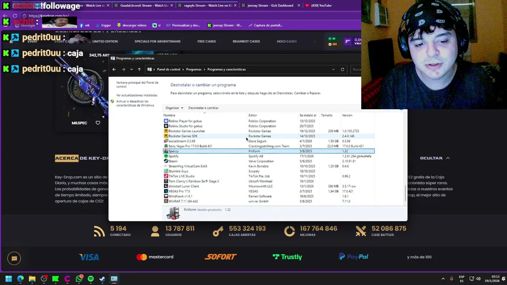Click the Kick app taskbar icon
The height and width of the screenshot is (285, 507).
point(55,279)
